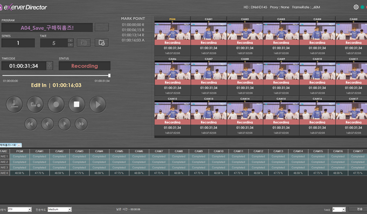Viewport: 367px width, 214px height.
Task: Open settings with the gear icon
Action: click(356, 7)
